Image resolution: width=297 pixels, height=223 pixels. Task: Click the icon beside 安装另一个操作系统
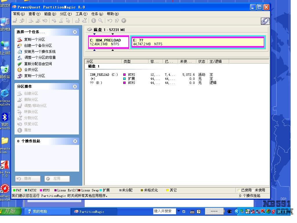pos(20,52)
